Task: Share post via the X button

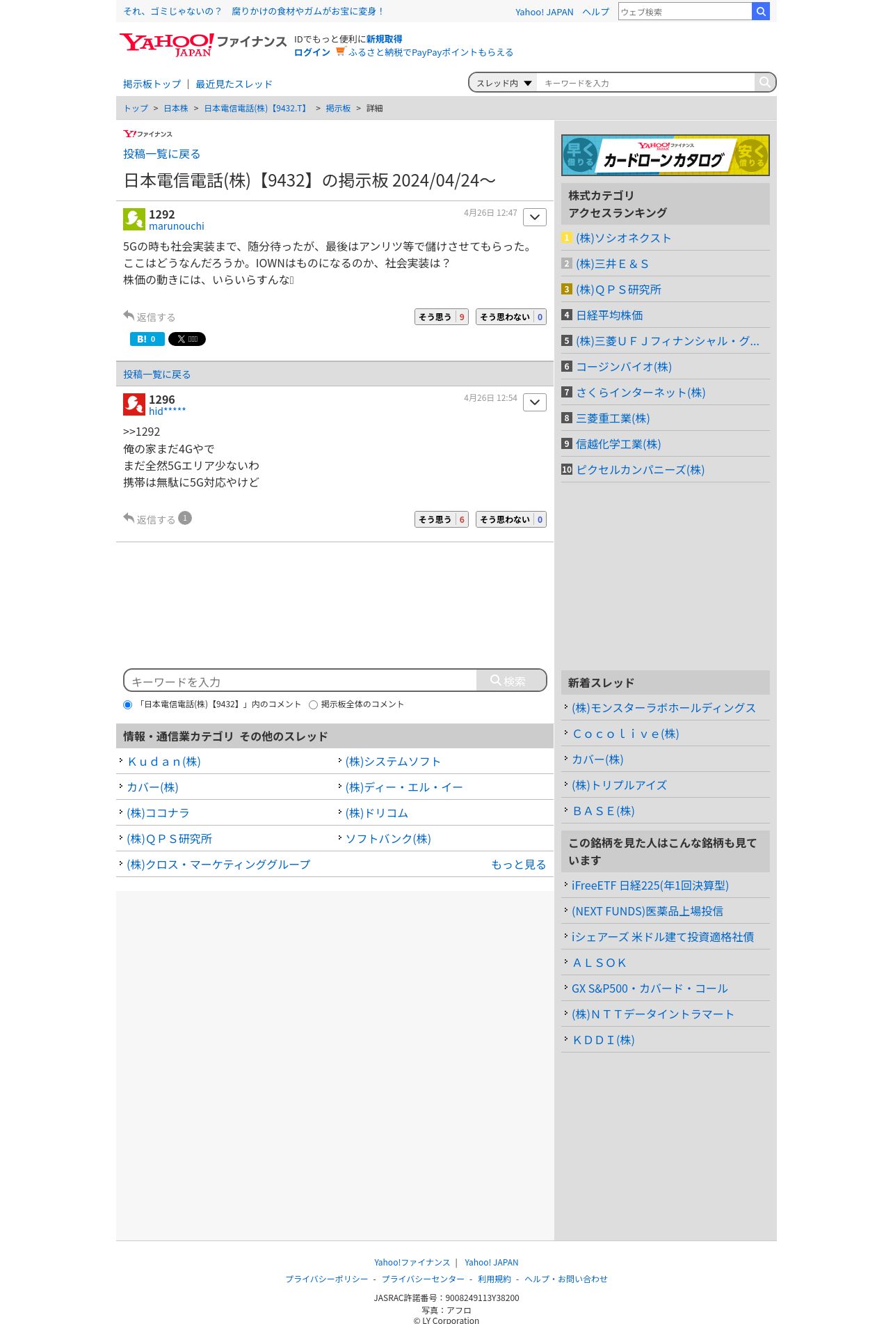Action: point(187,339)
